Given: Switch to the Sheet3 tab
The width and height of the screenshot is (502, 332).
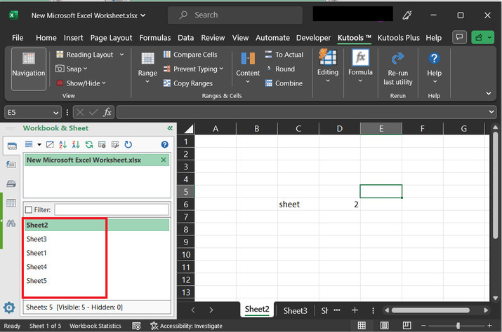Looking at the screenshot, I should (295, 310).
